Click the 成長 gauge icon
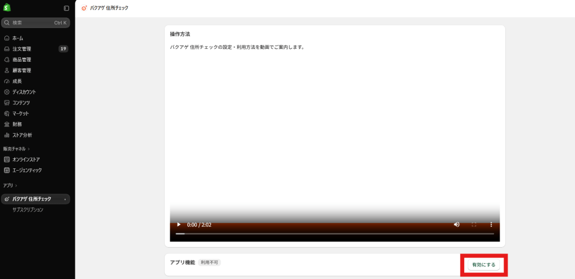This screenshot has width=575, height=279. 7,81
